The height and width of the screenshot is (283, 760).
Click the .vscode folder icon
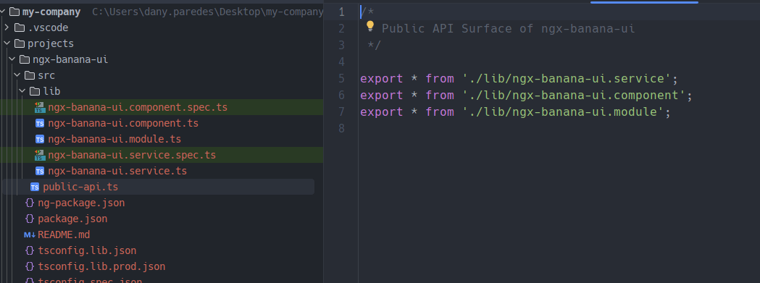coord(20,28)
